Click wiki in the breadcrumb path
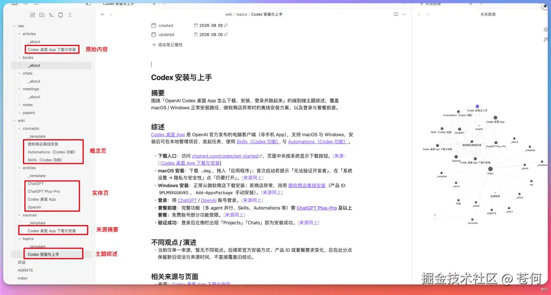This screenshot has height=295, width=551. point(229,14)
